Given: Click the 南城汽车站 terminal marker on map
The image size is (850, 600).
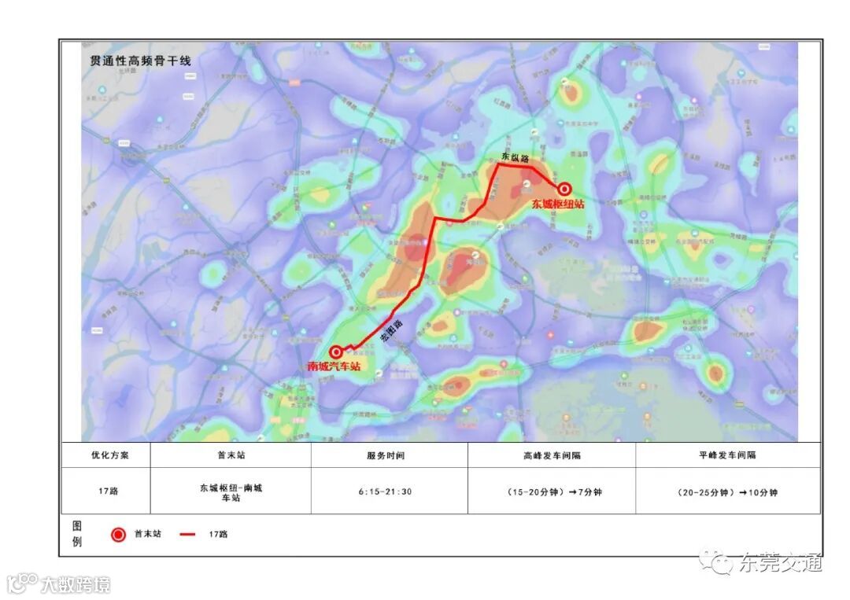Looking at the screenshot, I should (x=336, y=352).
